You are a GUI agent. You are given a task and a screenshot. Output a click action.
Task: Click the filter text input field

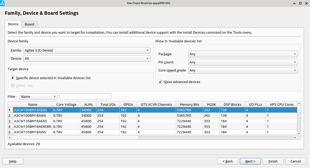pyautogui.click(x=85, y=97)
